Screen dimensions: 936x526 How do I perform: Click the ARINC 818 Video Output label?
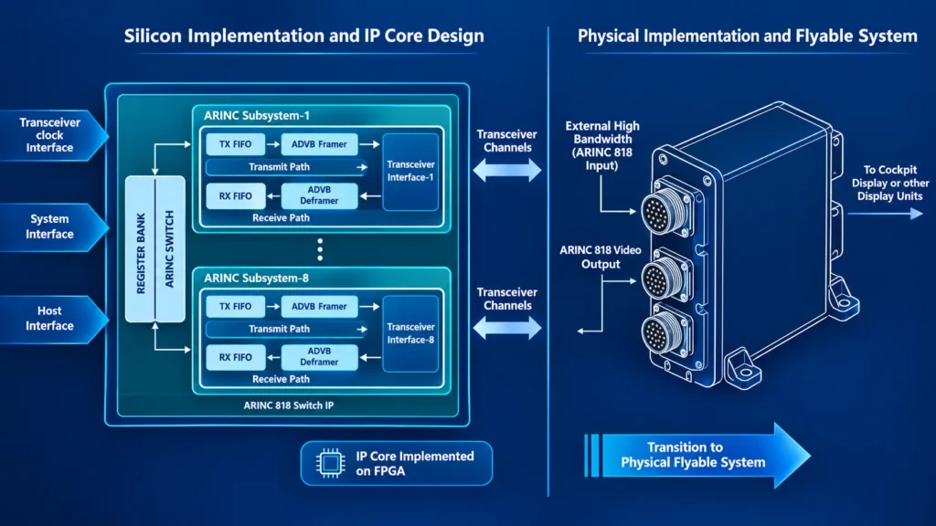point(601,257)
